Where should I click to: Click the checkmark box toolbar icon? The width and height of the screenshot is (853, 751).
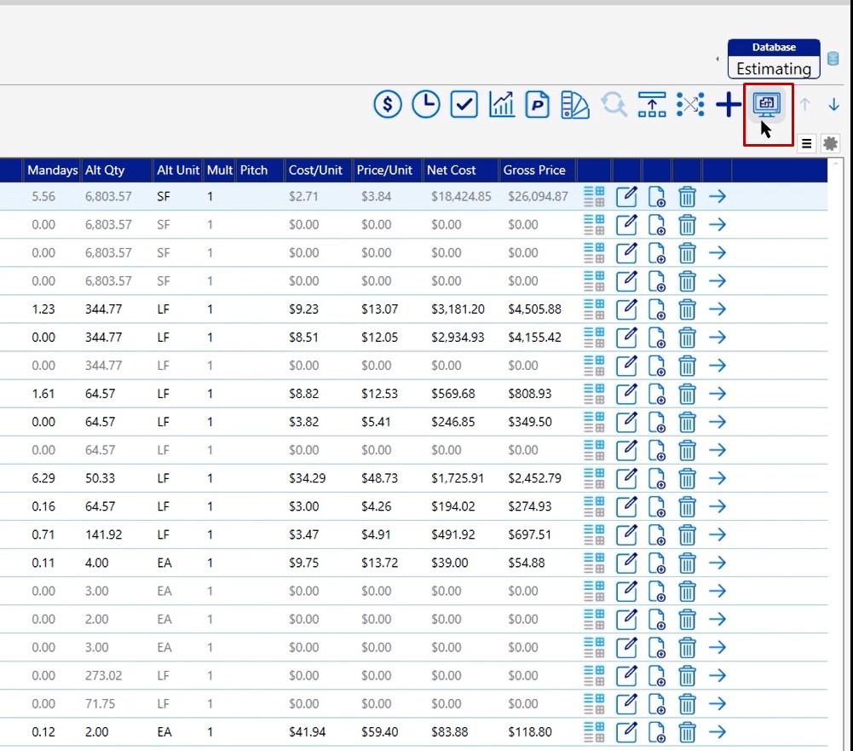click(464, 105)
